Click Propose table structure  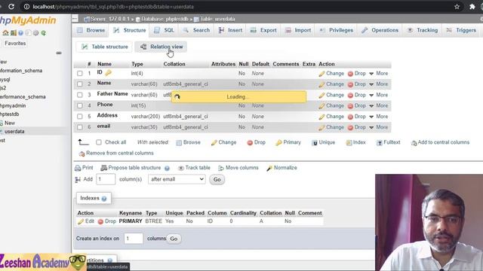(131, 168)
